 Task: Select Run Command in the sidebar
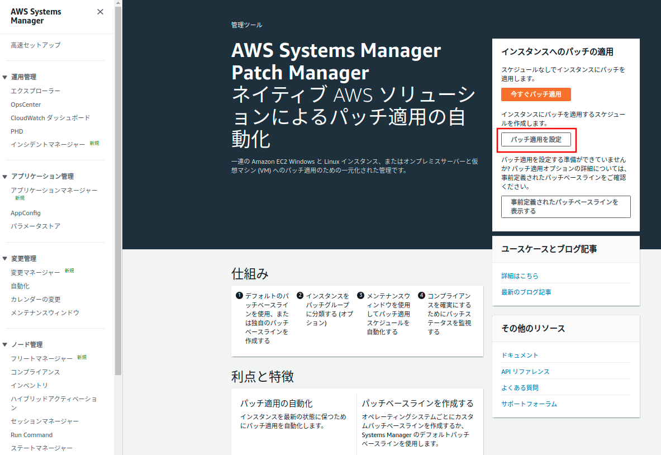click(x=31, y=435)
